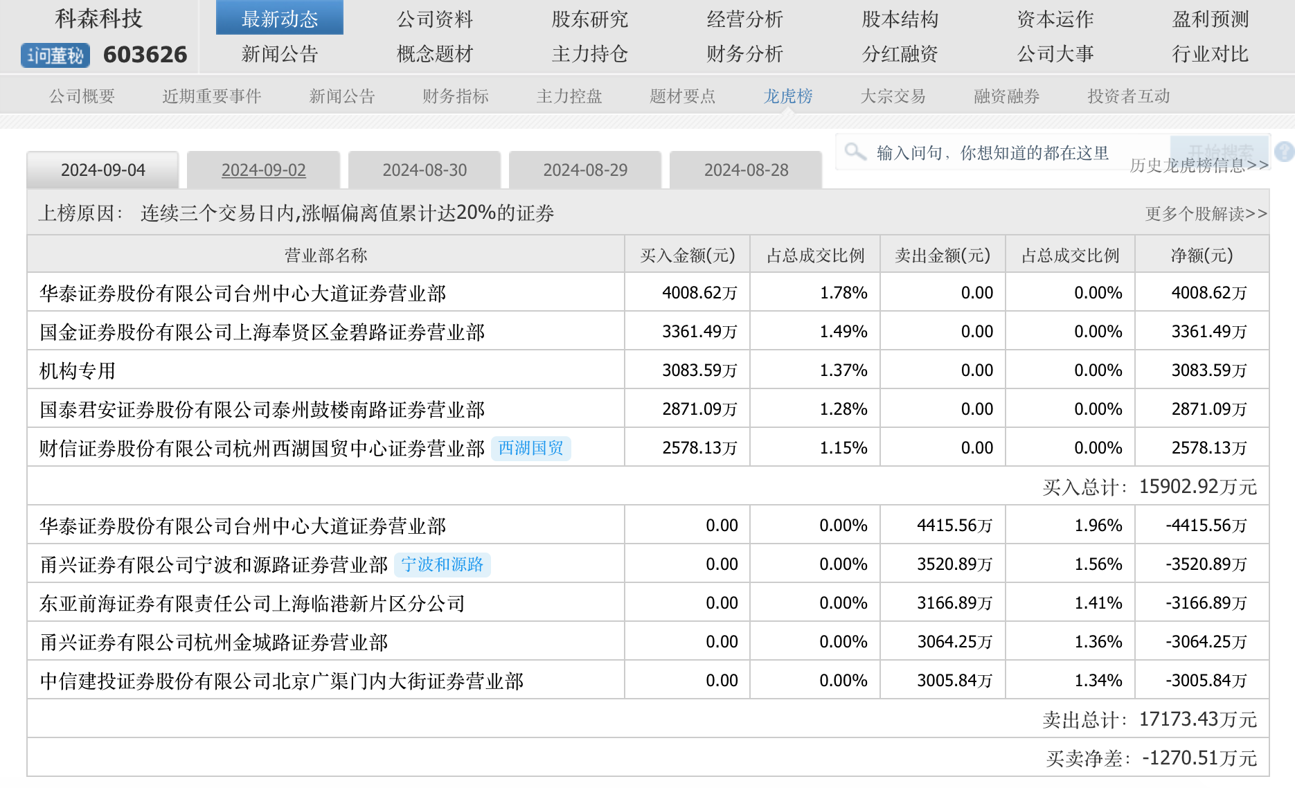This screenshot has height=788, width=1295.
Task: Click the magnifier search icon
Action: pos(855,152)
